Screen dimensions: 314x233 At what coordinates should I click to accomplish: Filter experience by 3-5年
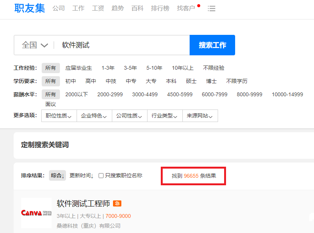tap(130, 68)
